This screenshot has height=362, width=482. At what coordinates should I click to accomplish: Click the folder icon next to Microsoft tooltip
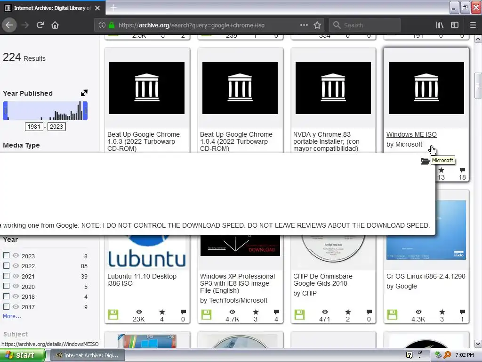[x=425, y=161]
